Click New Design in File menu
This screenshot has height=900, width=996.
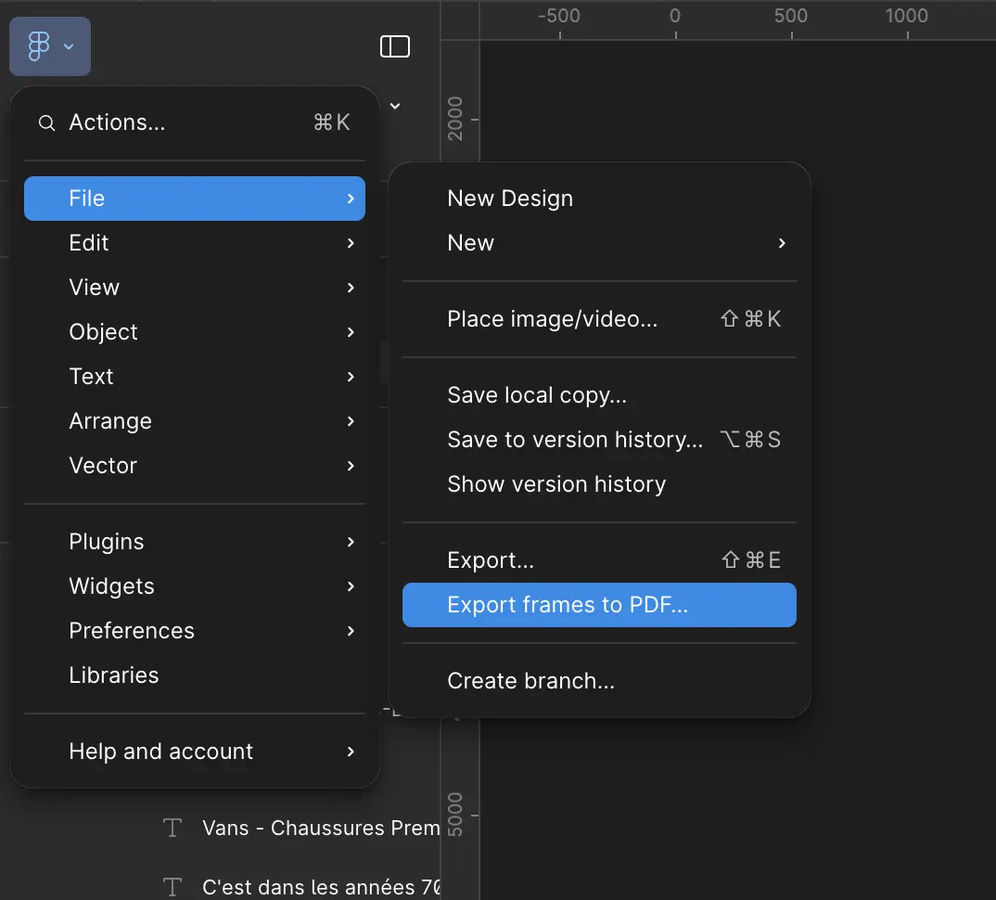[x=510, y=199]
